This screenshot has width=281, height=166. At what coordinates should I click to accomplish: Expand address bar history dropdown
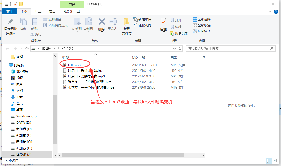coord(174,49)
